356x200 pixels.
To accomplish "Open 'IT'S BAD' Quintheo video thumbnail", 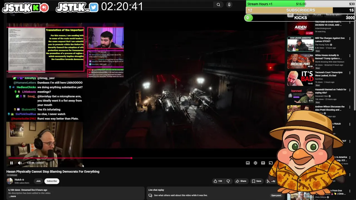I will coord(300,78).
